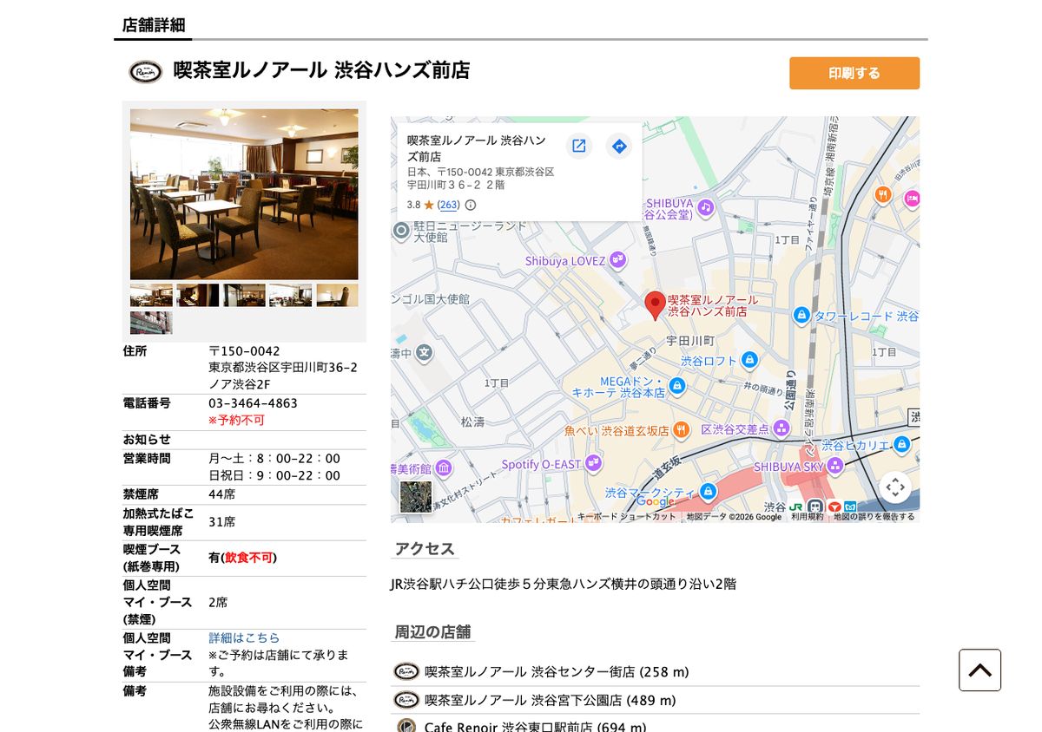Click 地図の誤りを報告する link
The height and width of the screenshot is (732, 1042).
pyautogui.click(x=874, y=517)
